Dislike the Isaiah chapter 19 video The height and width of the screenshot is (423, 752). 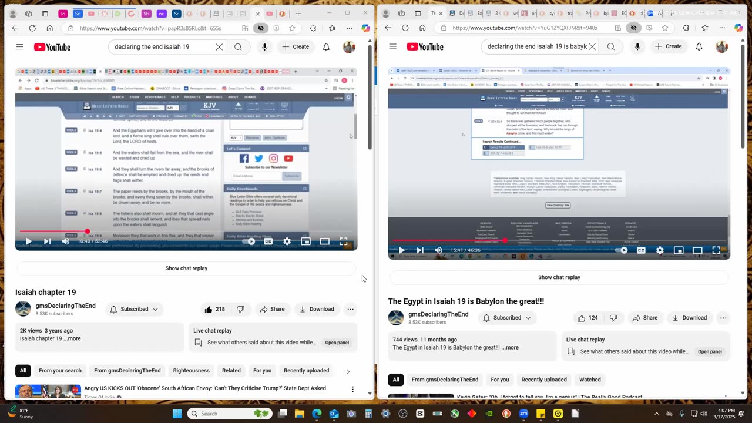coord(240,309)
